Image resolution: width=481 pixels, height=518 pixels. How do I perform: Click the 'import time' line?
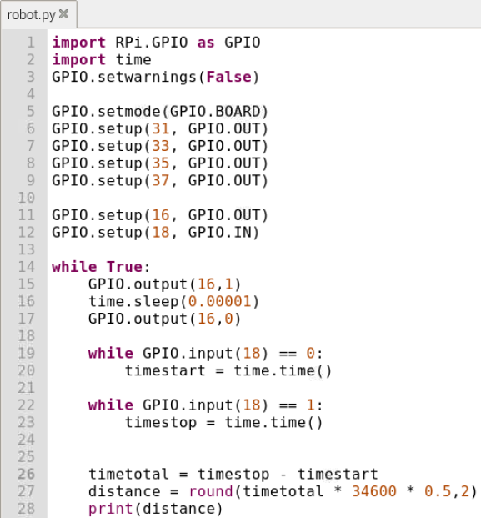[x=102, y=60]
